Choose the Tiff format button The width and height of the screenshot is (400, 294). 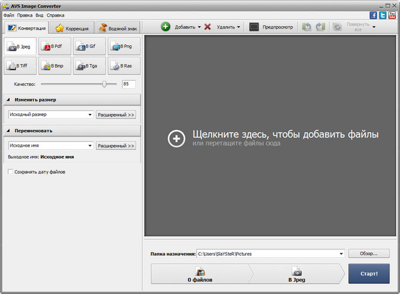(x=19, y=66)
